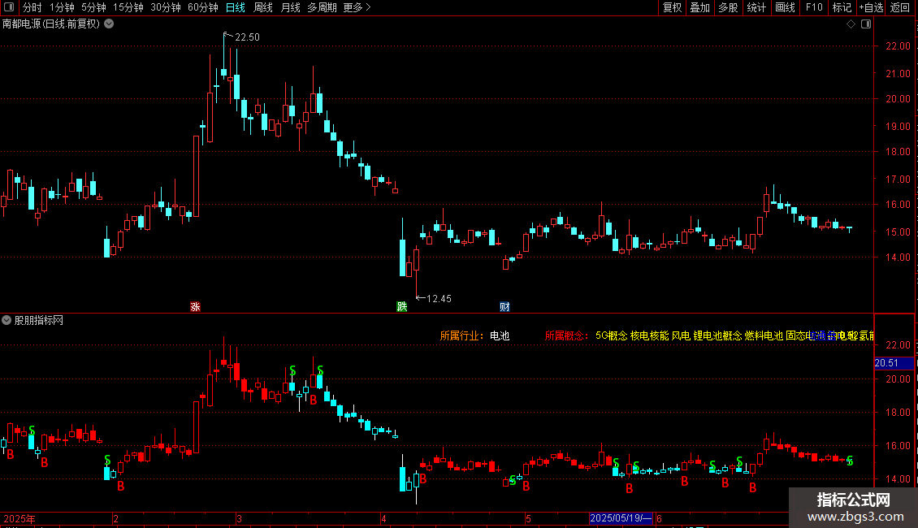Click the 风电 concept tag

pos(681,335)
